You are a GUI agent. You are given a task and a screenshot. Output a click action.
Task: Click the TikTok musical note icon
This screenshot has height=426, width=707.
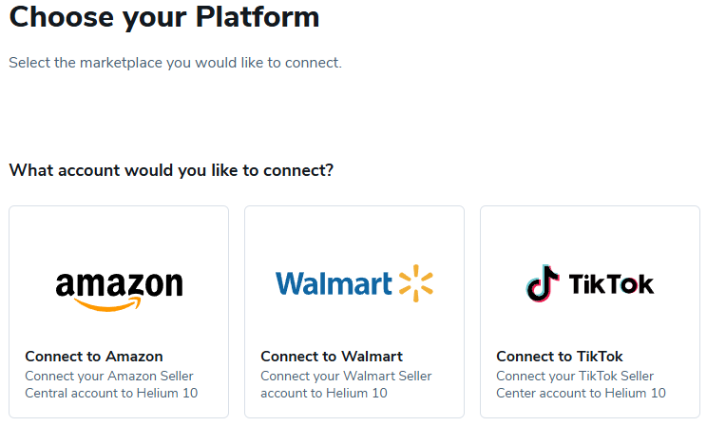(x=543, y=283)
